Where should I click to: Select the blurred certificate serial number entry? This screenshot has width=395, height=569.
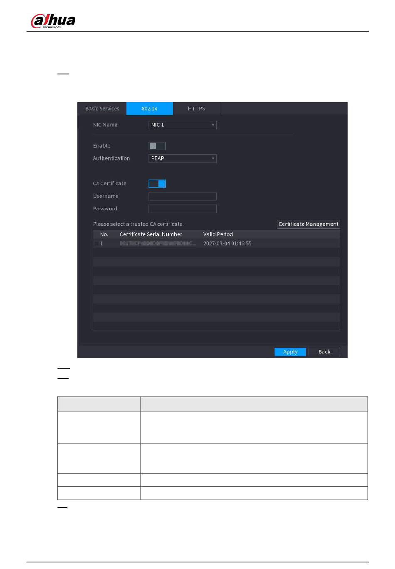(x=158, y=244)
